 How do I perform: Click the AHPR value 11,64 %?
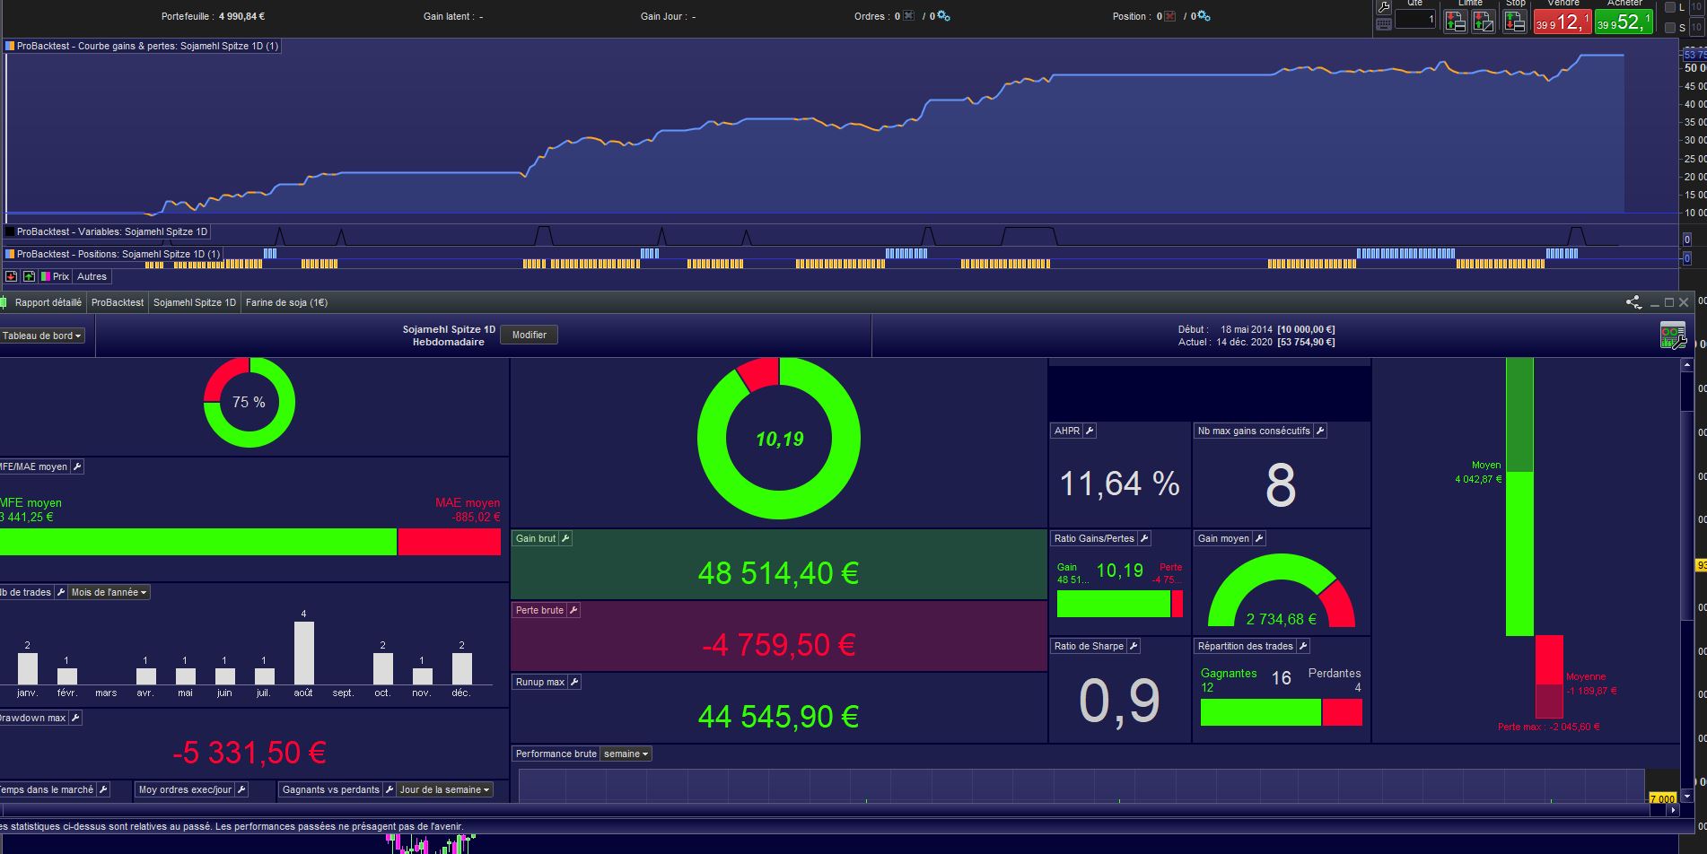point(1119,484)
